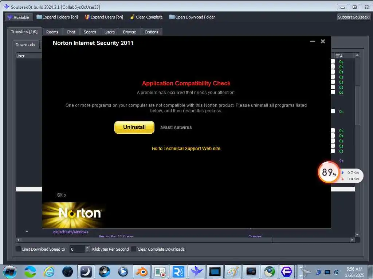Viewport: 373px width, 279px height.
Task: Click the transfer list scroll-up arrow
Action: 357,55
